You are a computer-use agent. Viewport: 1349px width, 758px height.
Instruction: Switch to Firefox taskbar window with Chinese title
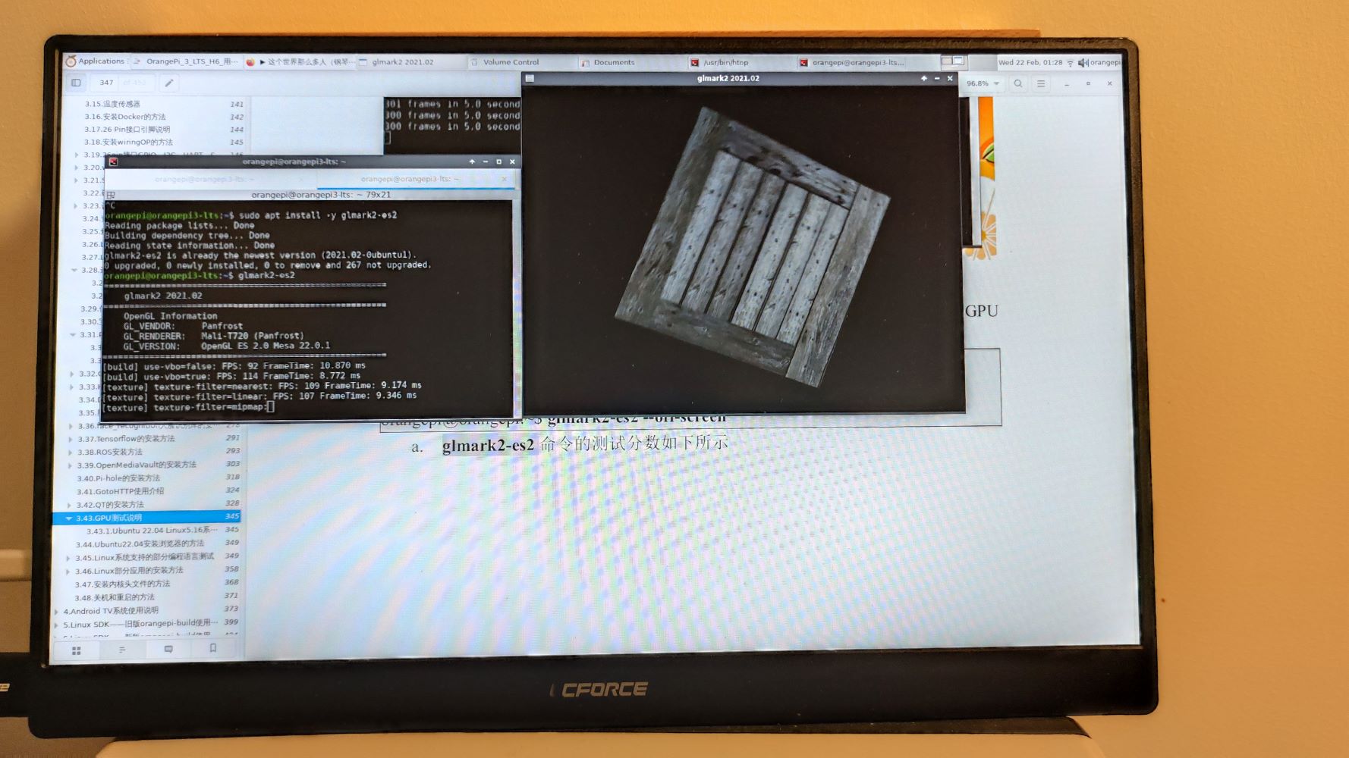point(300,62)
